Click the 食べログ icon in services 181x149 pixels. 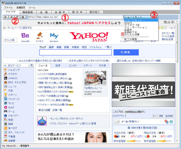click(x=5, y=128)
